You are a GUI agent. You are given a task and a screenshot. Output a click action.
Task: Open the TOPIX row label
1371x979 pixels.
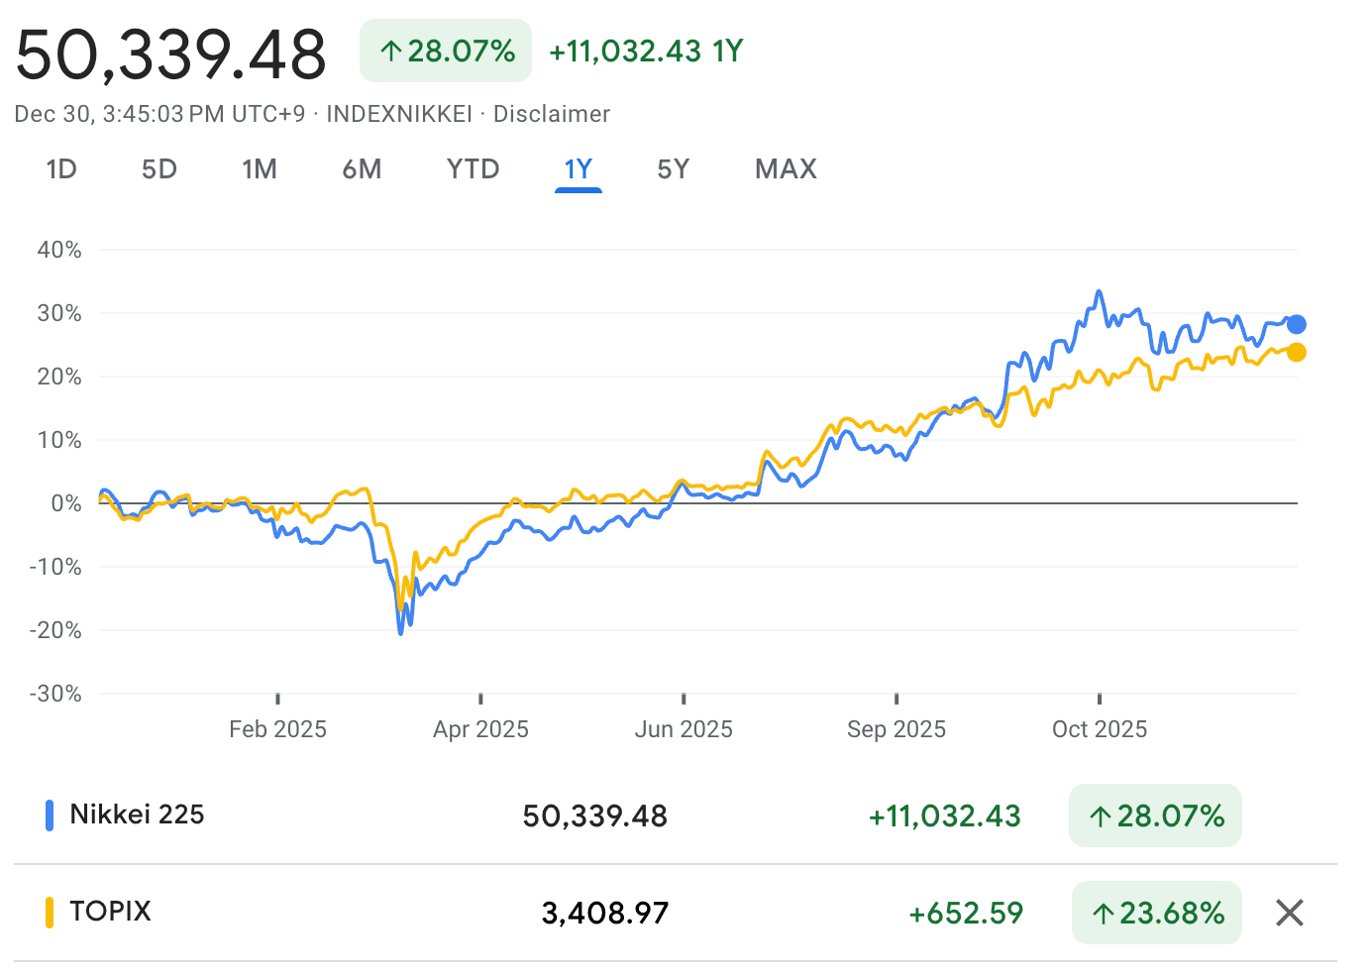click(x=110, y=912)
